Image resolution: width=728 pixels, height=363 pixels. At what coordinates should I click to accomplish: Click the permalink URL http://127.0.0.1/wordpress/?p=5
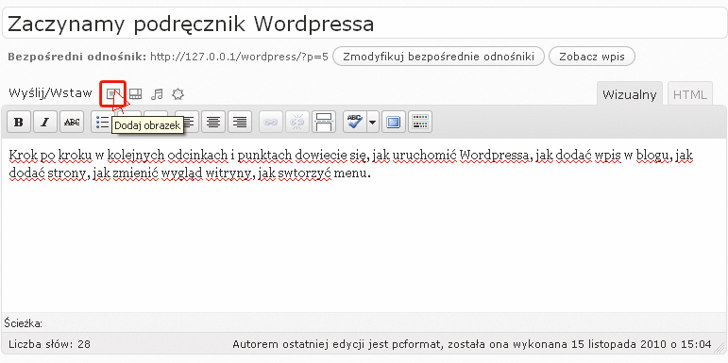[240, 57]
